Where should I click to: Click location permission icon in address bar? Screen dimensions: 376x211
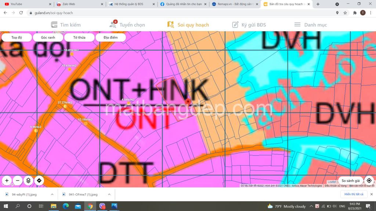337,13
